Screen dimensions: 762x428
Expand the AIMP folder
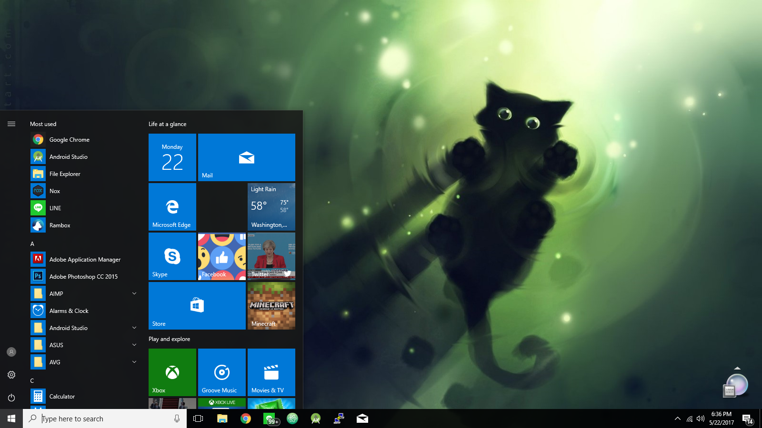coord(134,294)
